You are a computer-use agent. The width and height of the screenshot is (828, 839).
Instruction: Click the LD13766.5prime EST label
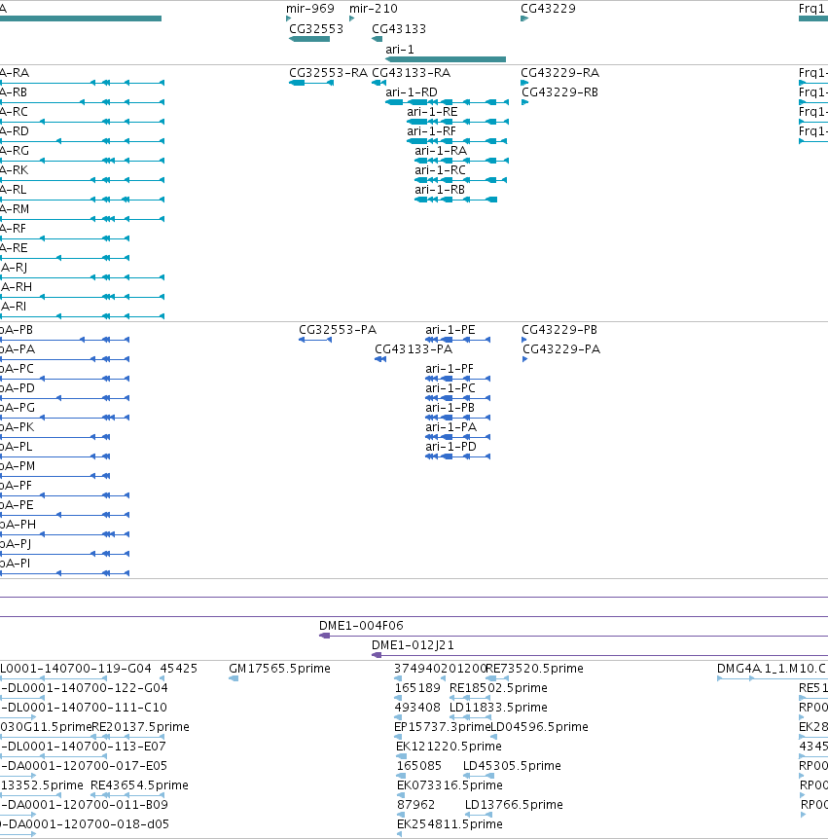pyautogui.click(x=514, y=805)
